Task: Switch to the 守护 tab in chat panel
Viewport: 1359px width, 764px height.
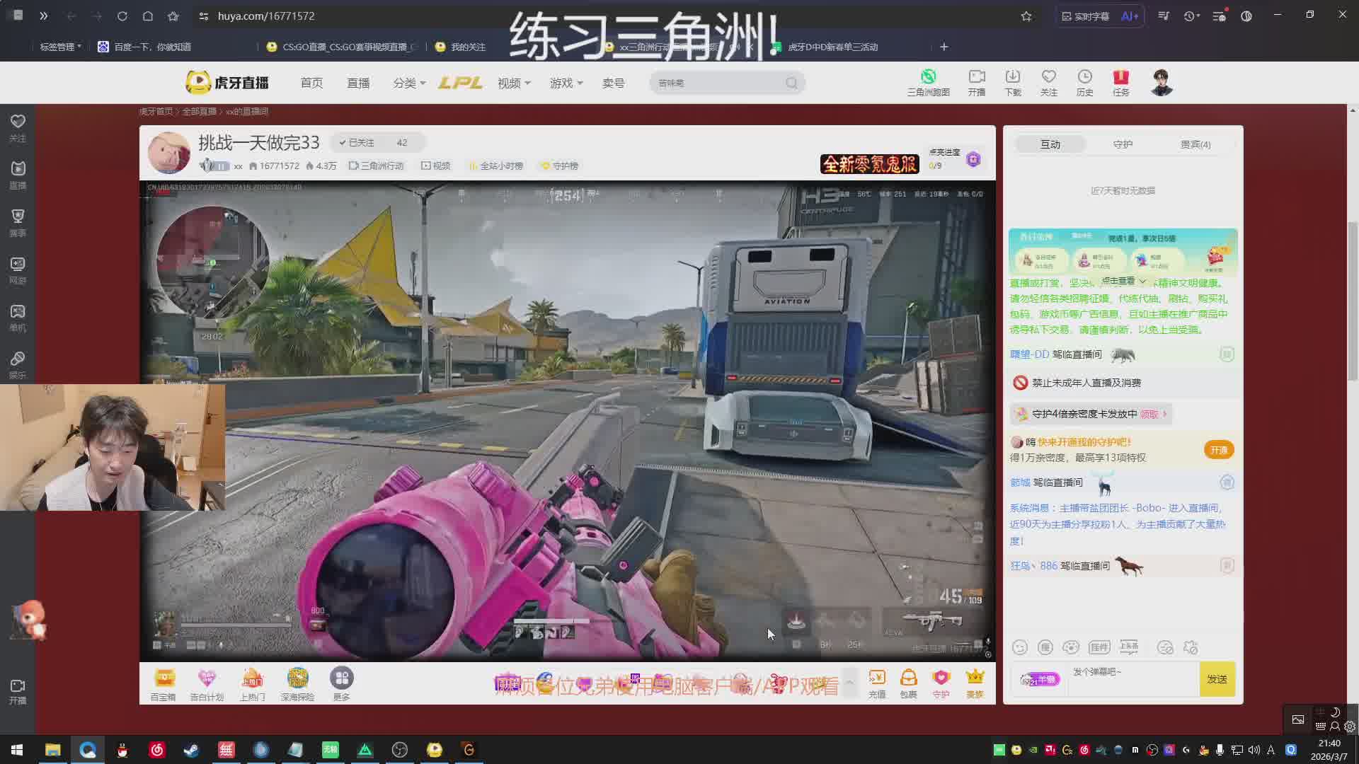Action: click(x=1123, y=144)
